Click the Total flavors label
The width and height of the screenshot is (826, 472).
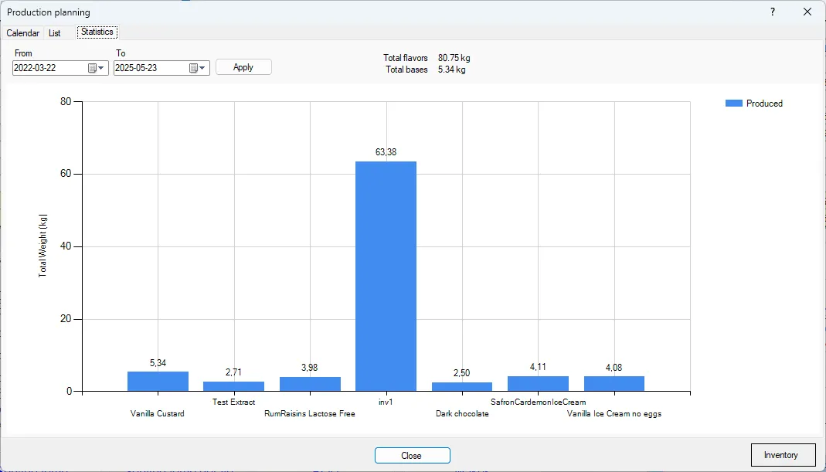click(406, 58)
